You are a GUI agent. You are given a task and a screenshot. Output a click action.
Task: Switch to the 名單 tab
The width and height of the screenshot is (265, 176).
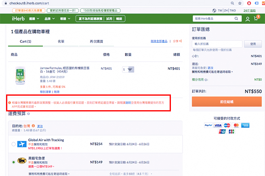coord(61,42)
